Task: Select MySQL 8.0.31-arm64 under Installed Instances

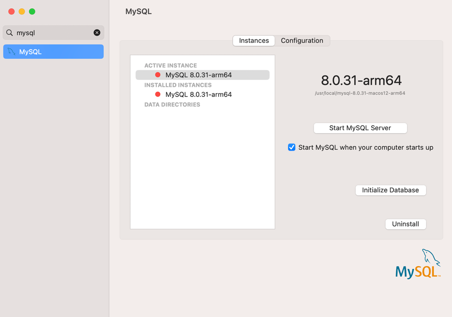Action: point(198,94)
